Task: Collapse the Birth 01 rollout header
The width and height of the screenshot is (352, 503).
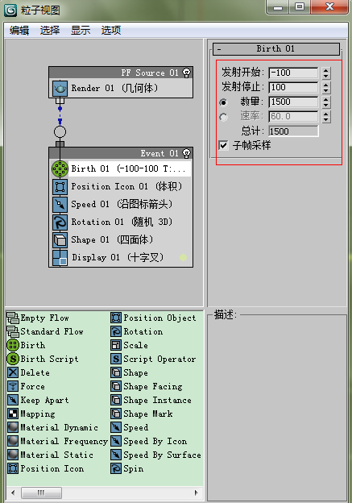Action: (276, 48)
